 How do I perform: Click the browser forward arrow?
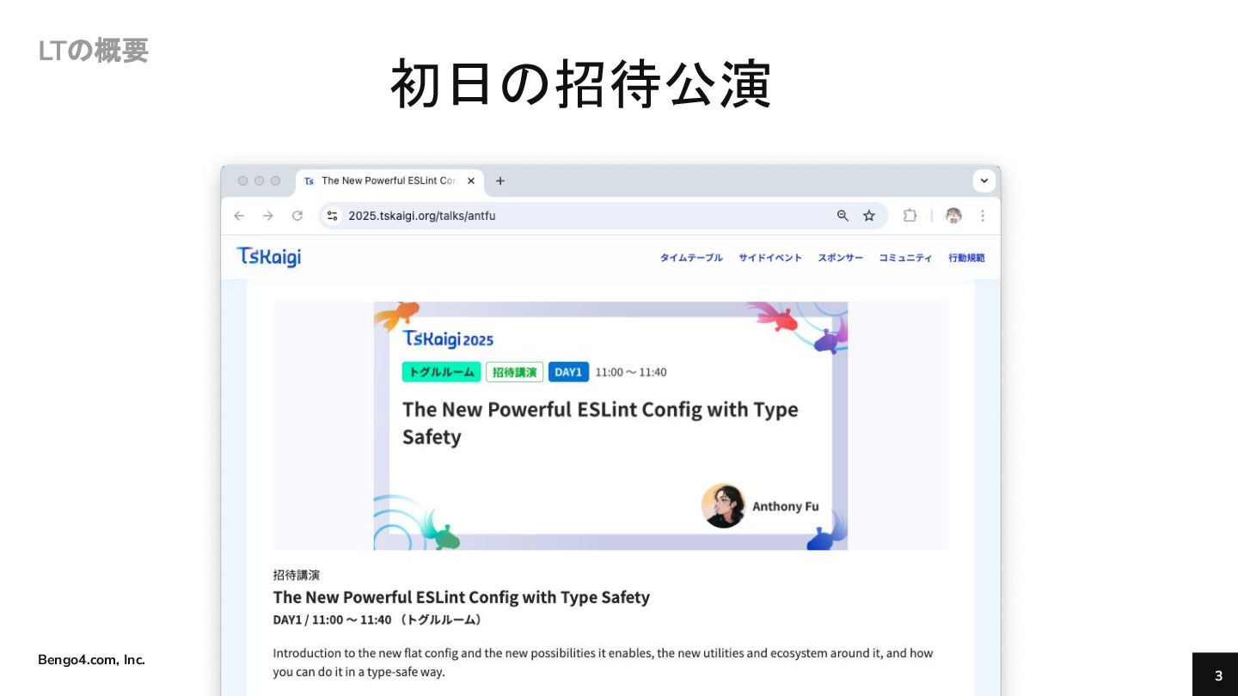pos(268,216)
